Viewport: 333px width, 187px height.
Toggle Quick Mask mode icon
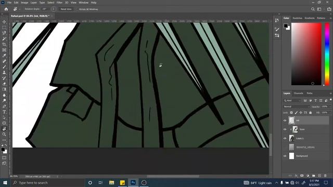coord(4,158)
